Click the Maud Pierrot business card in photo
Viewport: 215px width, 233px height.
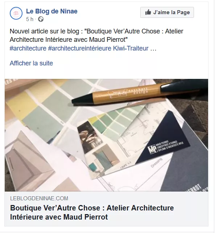tap(163, 137)
